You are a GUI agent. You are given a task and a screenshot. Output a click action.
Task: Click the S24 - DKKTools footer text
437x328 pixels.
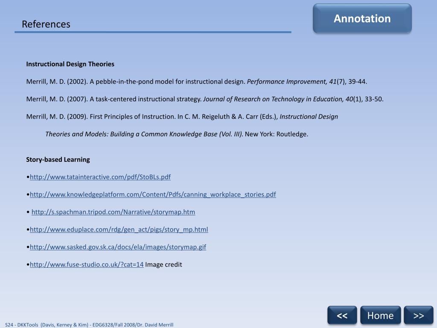(89, 325)
